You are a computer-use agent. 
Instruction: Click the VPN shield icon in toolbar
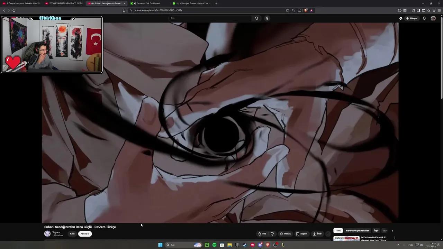tap(434, 10)
